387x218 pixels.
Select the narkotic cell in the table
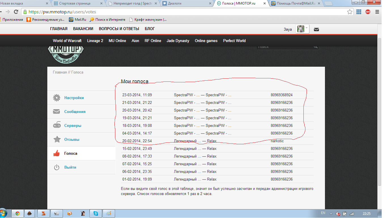(x=277, y=141)
